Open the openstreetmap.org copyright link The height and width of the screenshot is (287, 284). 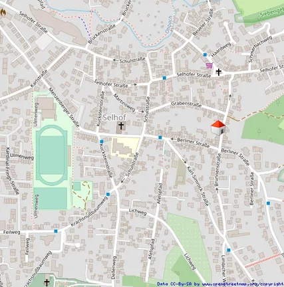click(239, 284)
